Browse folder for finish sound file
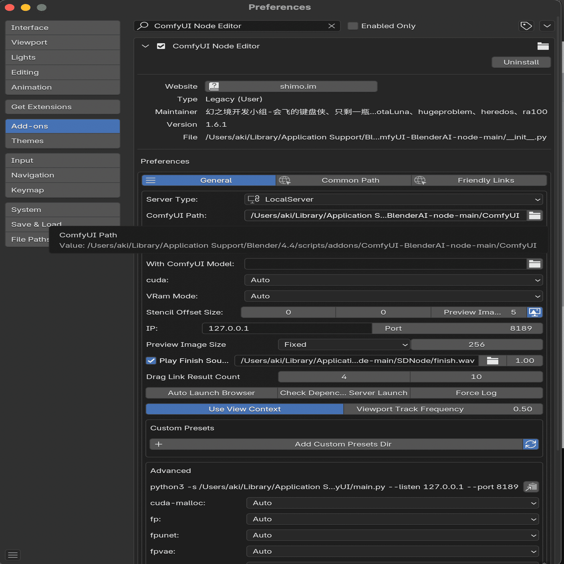The image size is (564, 564). coord(493,361)
